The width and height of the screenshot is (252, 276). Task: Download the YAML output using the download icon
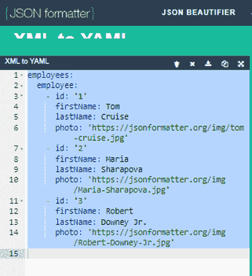pyautogui.click(x=208, y=63)
